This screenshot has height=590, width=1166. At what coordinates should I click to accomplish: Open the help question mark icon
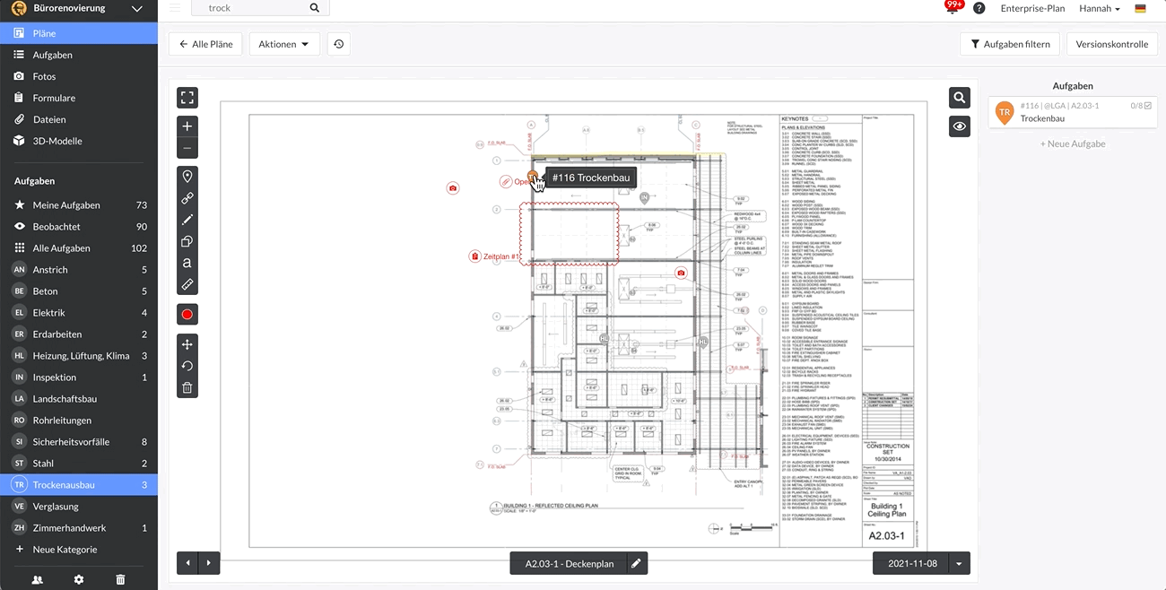979,8
